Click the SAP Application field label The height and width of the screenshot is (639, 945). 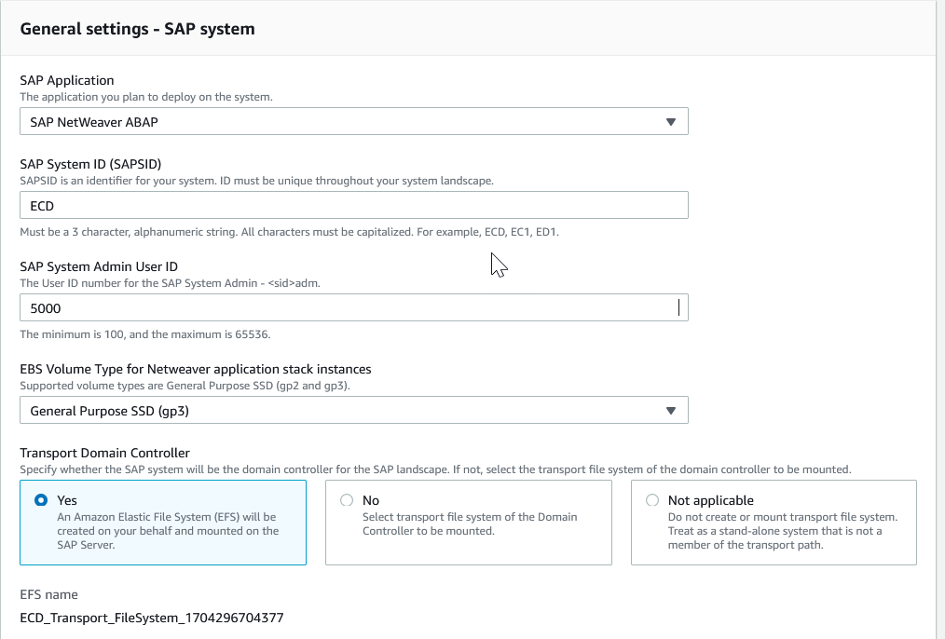click(67, 80)
